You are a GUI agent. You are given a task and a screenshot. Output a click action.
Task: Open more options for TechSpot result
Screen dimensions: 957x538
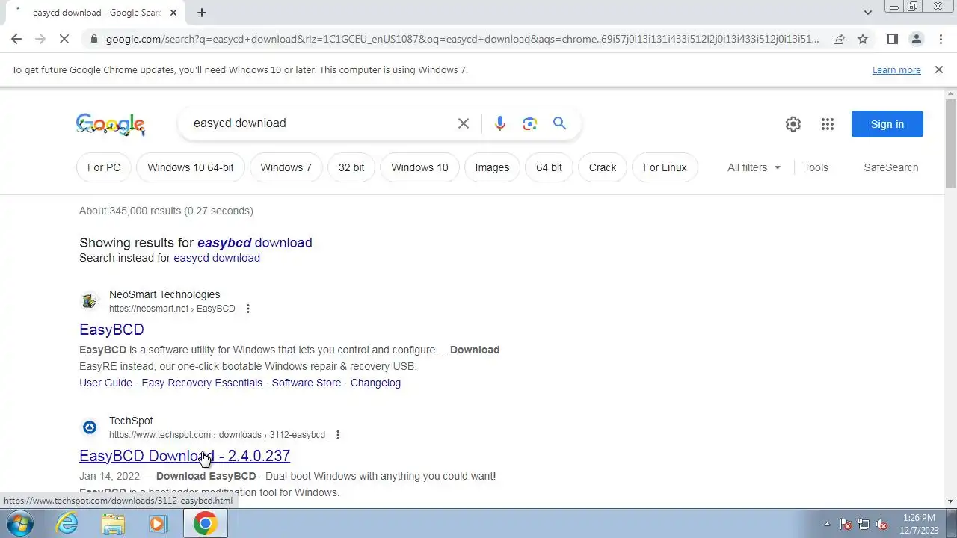pyautogui.click(x=338, y=435)
